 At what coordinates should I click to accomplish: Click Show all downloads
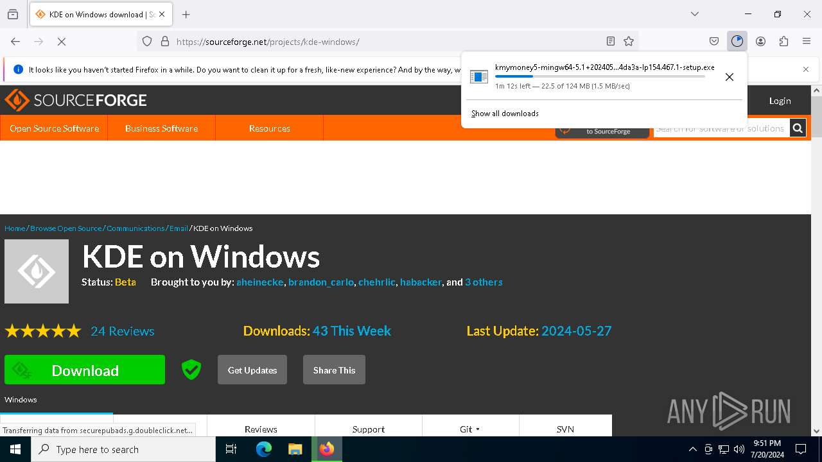pos(505,114)
